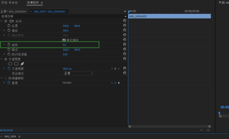
Task: Open the IMG_5076 sequence panel menu
Action: [x=20, y=136]
